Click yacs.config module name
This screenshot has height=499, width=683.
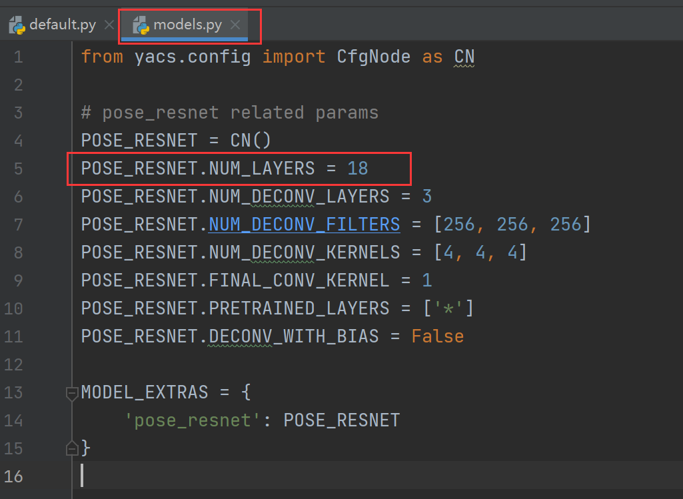(193, 57)
